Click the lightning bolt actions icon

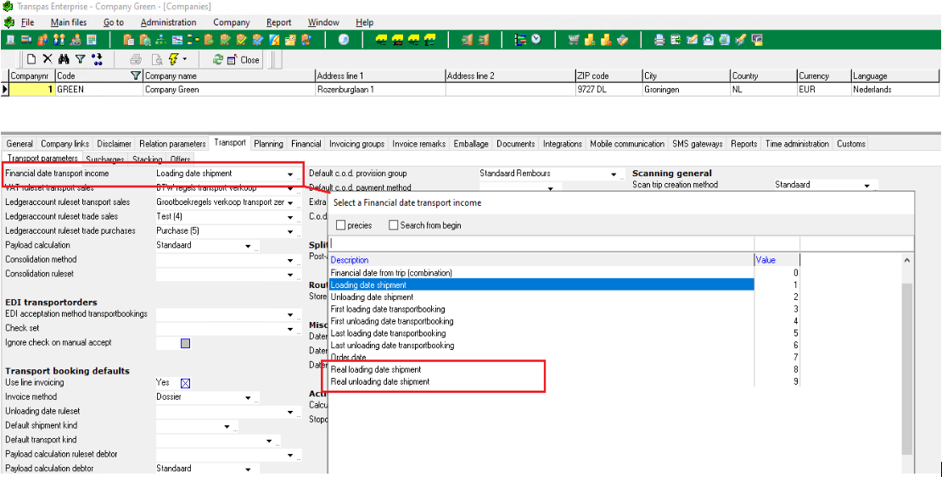coord(174,59)
